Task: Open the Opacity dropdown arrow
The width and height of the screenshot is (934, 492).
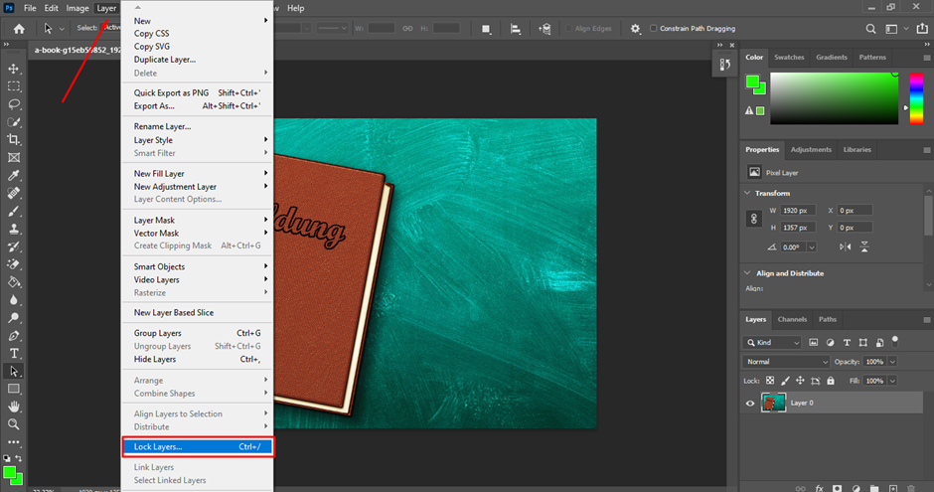Action: pos(892,362)
